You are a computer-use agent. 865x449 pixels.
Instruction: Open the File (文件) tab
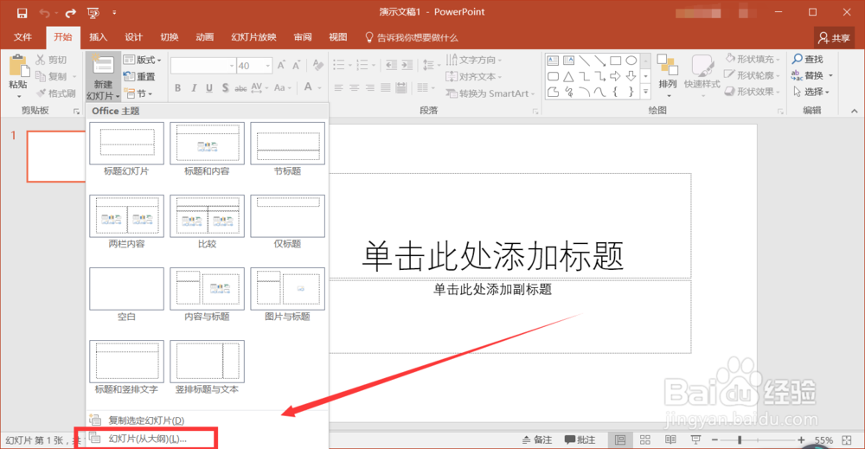coord(22,37)
